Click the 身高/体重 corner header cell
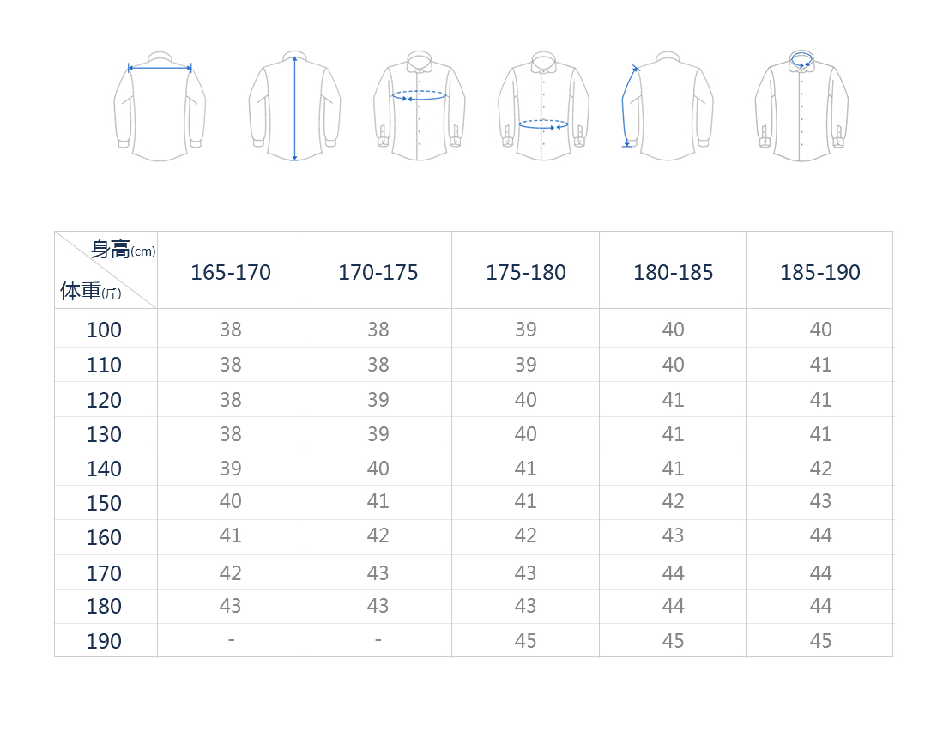The width and height of the screenshot is (949, 744). point(106,270)
